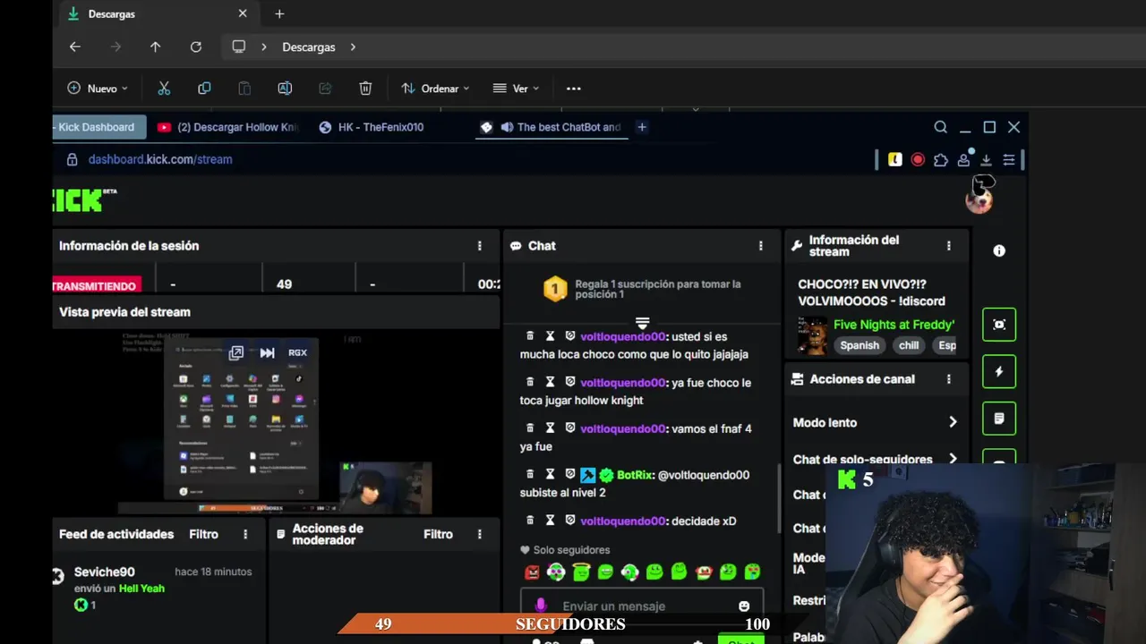Screen dimensions: 1146x644
Task: Open Explorer more options ellipsis menu
Action: 574,89
